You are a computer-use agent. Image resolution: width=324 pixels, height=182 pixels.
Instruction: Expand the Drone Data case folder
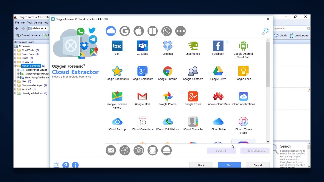(x=15, y=54)
